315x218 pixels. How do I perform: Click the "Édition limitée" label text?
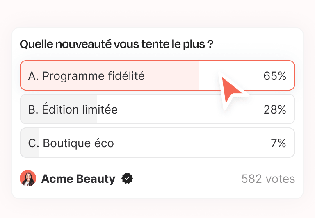pyautogui.click(x=80, y=109)
